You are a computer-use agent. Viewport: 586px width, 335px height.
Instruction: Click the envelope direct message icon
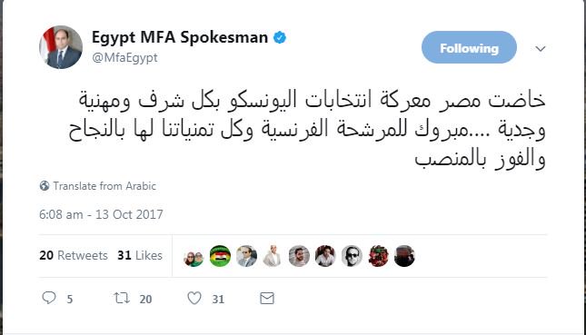267,299
